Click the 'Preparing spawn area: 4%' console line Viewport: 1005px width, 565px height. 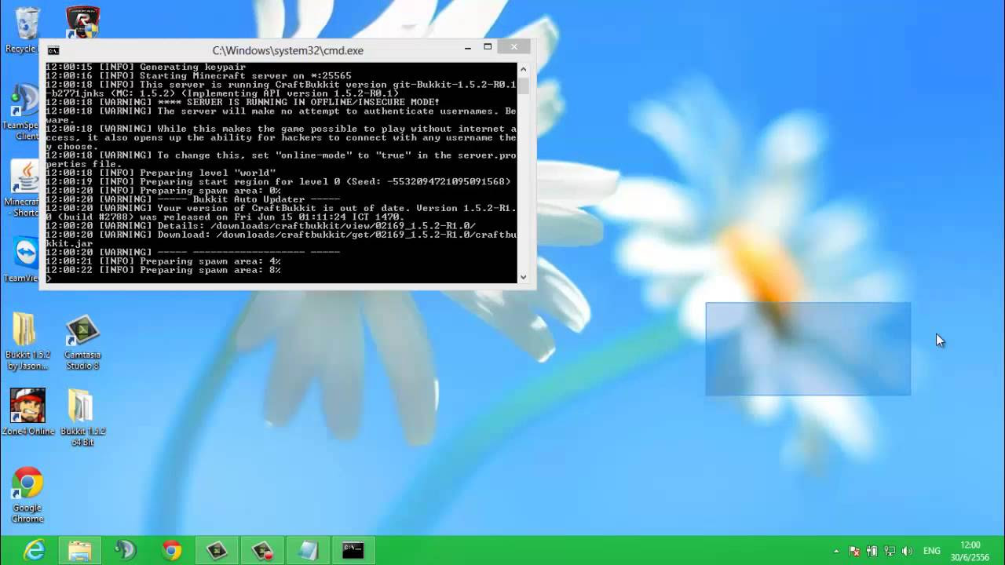(x=163, y=261)
